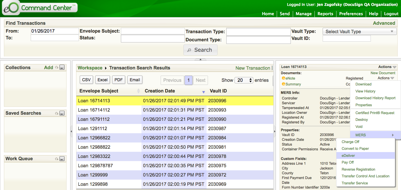This screenshot has height=190, width=401.
Task: Open Loan 16714113 Actions dropdown
Action: 387,67
